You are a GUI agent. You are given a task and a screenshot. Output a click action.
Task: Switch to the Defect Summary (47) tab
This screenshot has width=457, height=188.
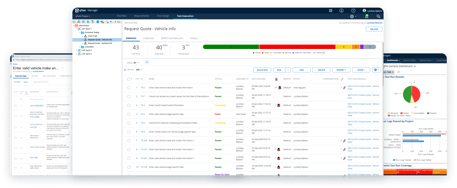pyautogui.click(x=172, y=38)
